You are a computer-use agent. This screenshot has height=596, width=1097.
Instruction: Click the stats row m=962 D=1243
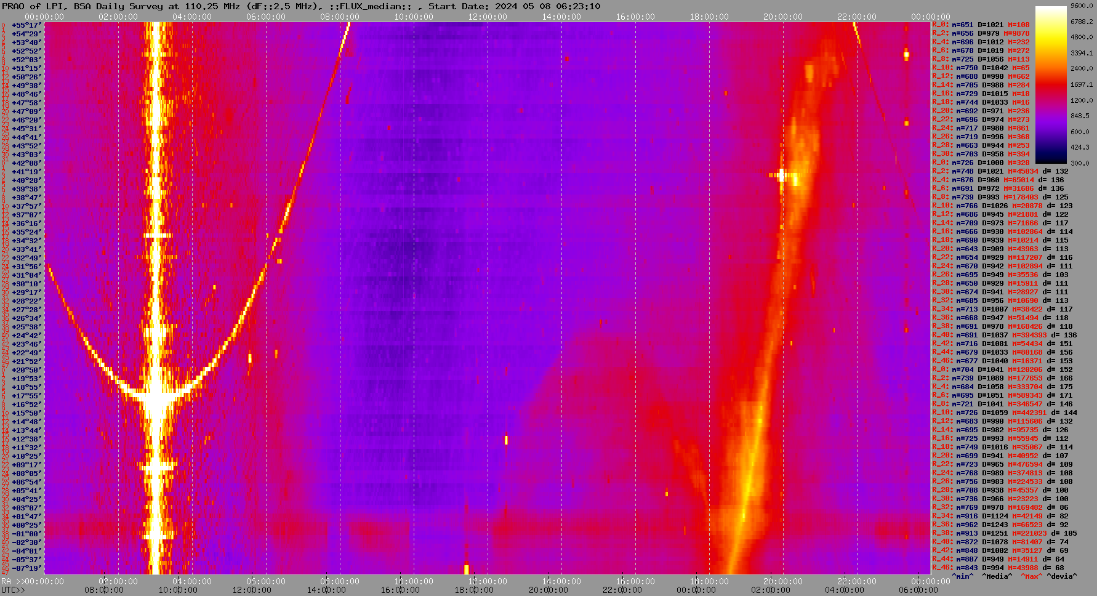(1001, 525)
